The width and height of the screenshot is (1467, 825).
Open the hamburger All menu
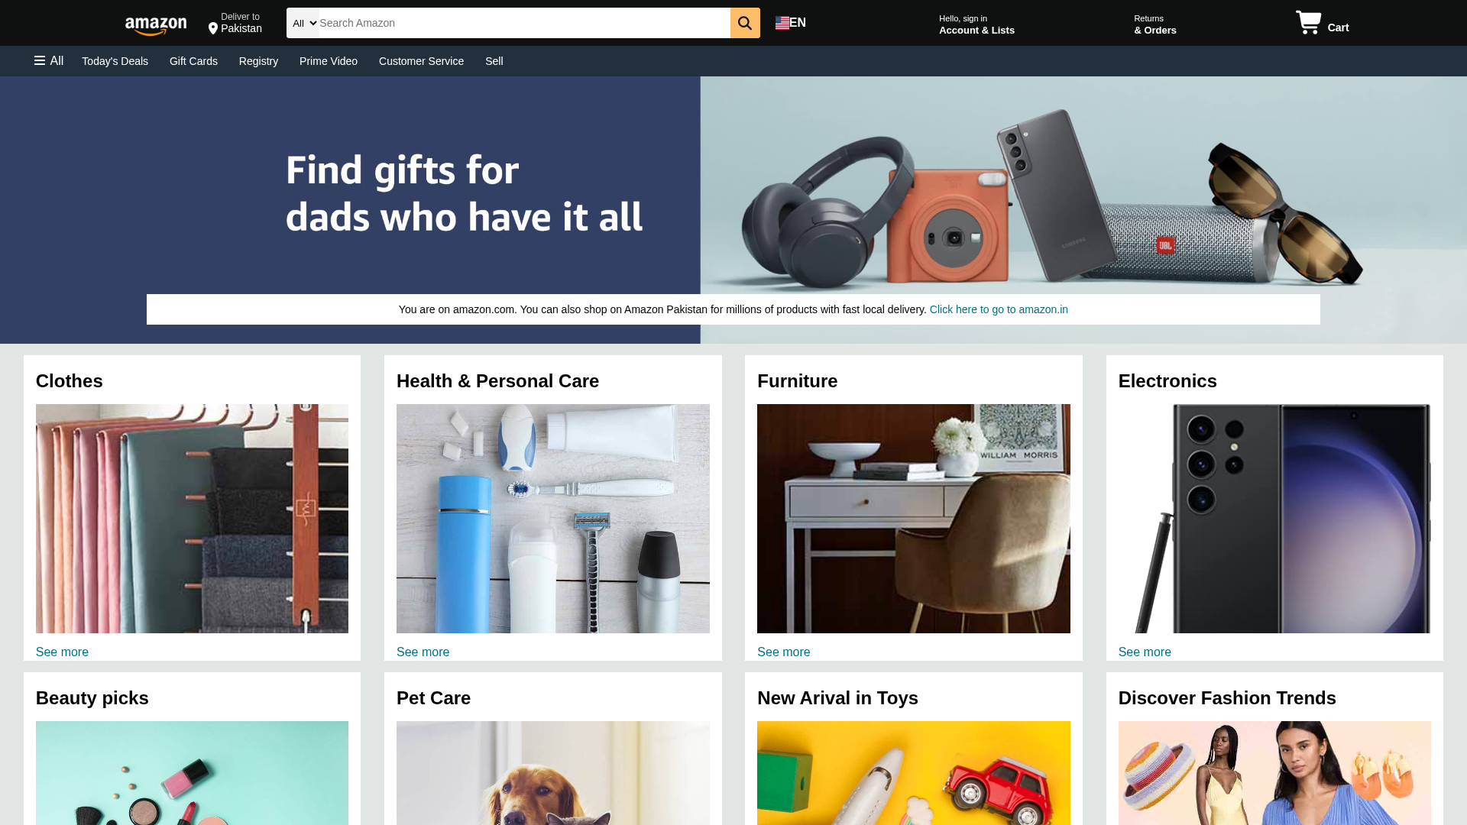point(49,61)
